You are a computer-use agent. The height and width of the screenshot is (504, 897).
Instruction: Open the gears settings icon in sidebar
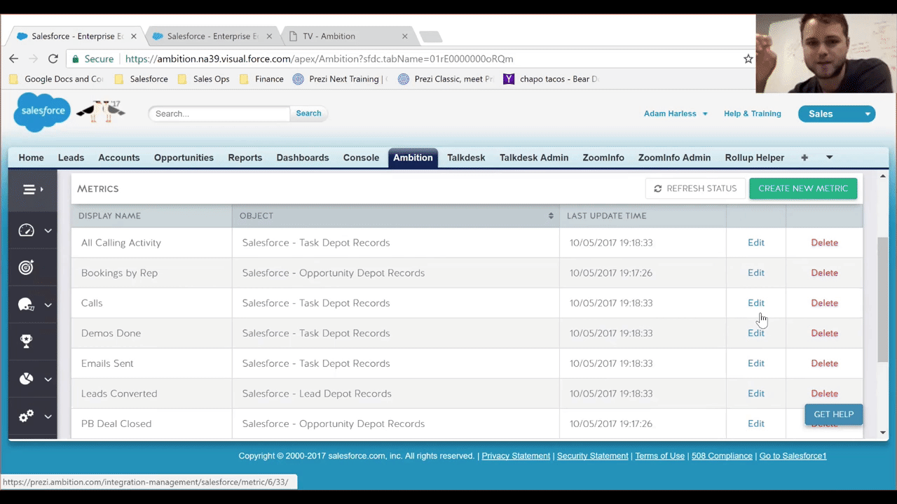coord(26,416)
